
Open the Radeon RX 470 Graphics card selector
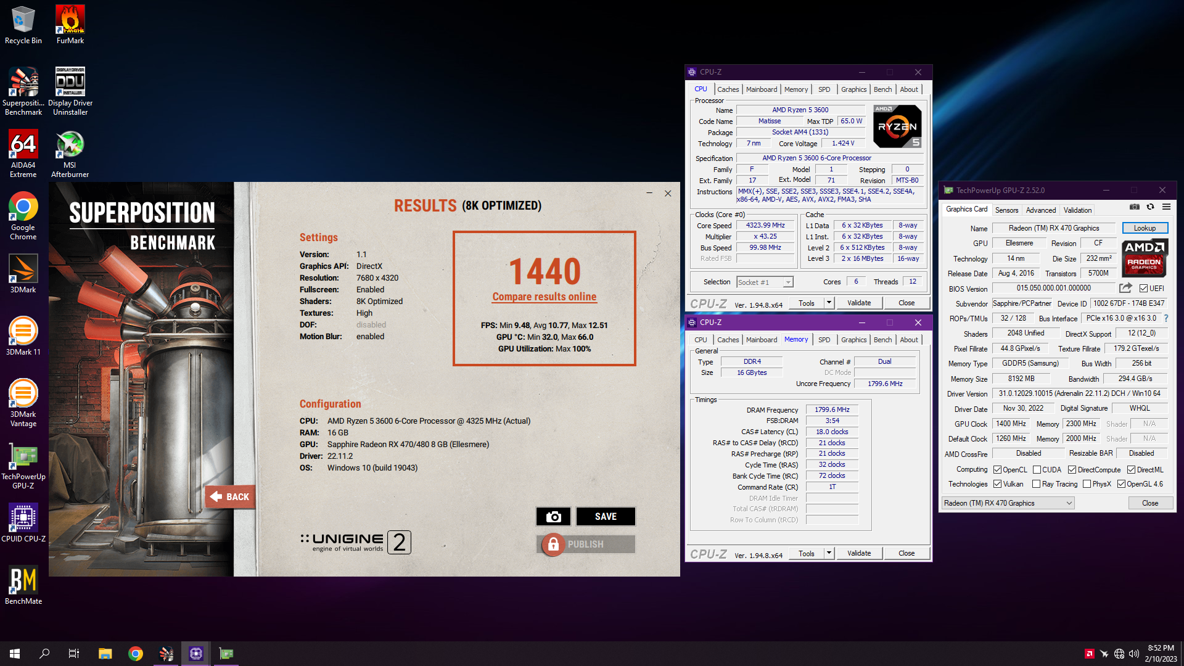(1008, 503)
